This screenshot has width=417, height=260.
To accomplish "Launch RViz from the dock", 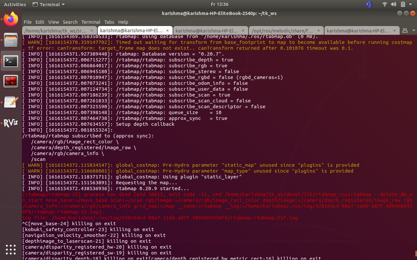I will point(11,123).
